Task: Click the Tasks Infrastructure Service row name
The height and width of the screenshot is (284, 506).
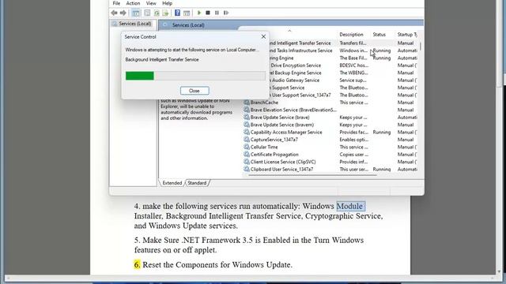Action: [300, 50]
